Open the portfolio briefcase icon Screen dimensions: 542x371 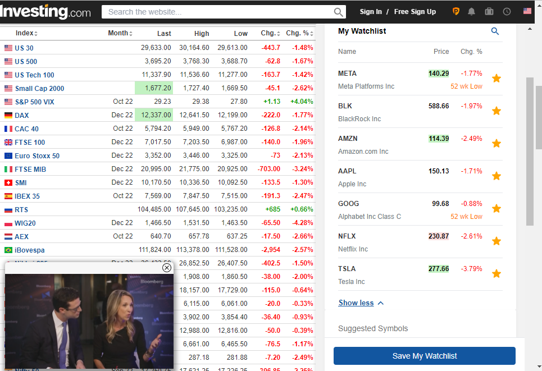(x=489, y=12)
